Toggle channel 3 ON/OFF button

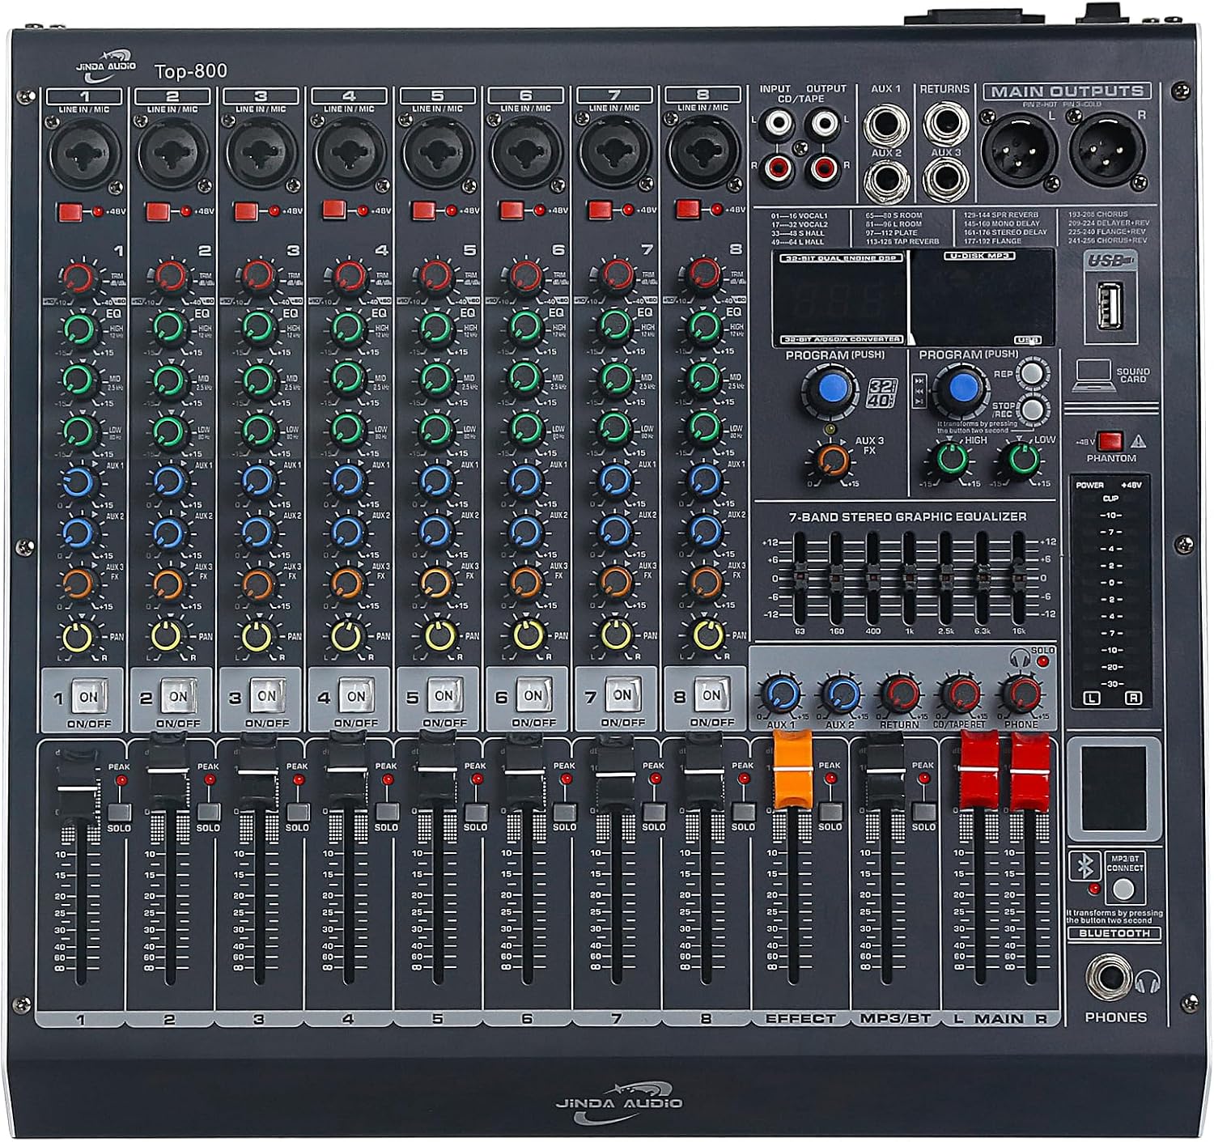point(266,696)
